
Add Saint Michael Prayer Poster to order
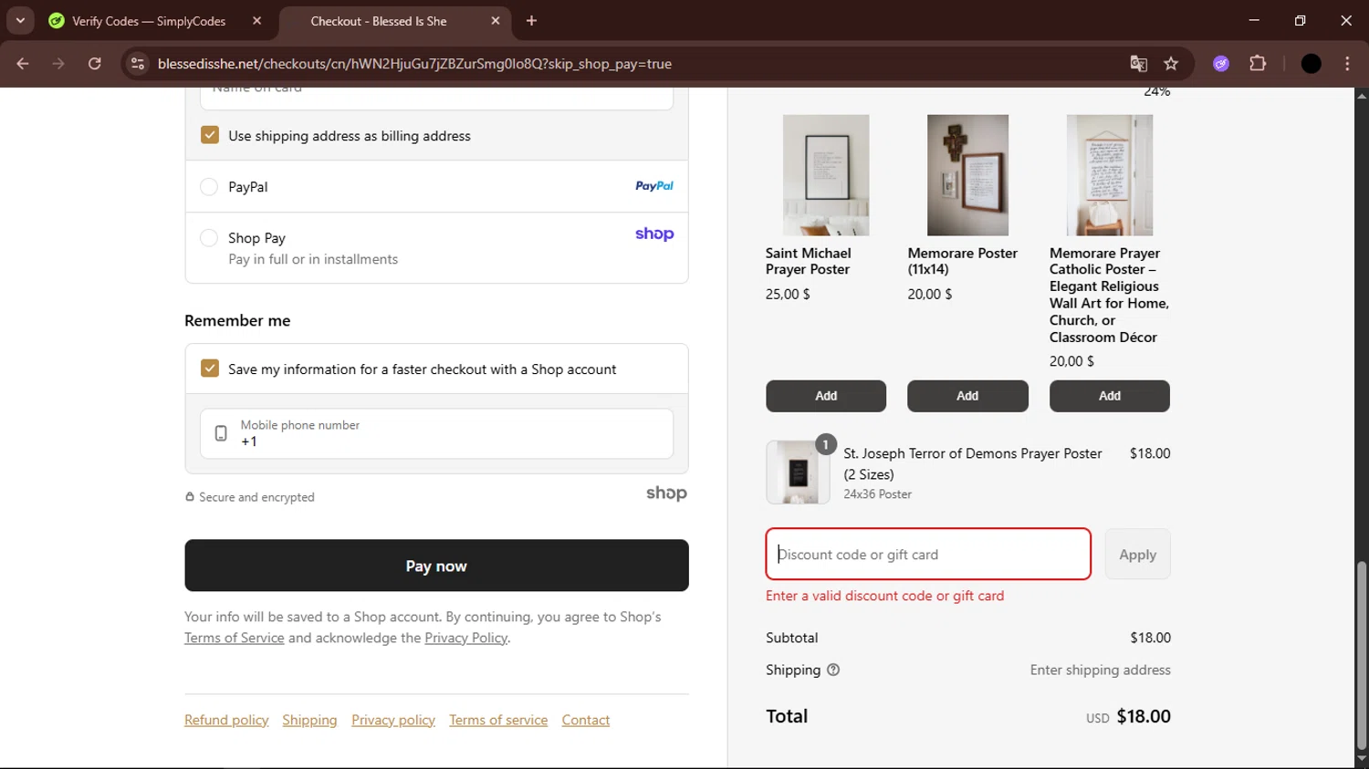pyautogui.click(x=826, y=396)
